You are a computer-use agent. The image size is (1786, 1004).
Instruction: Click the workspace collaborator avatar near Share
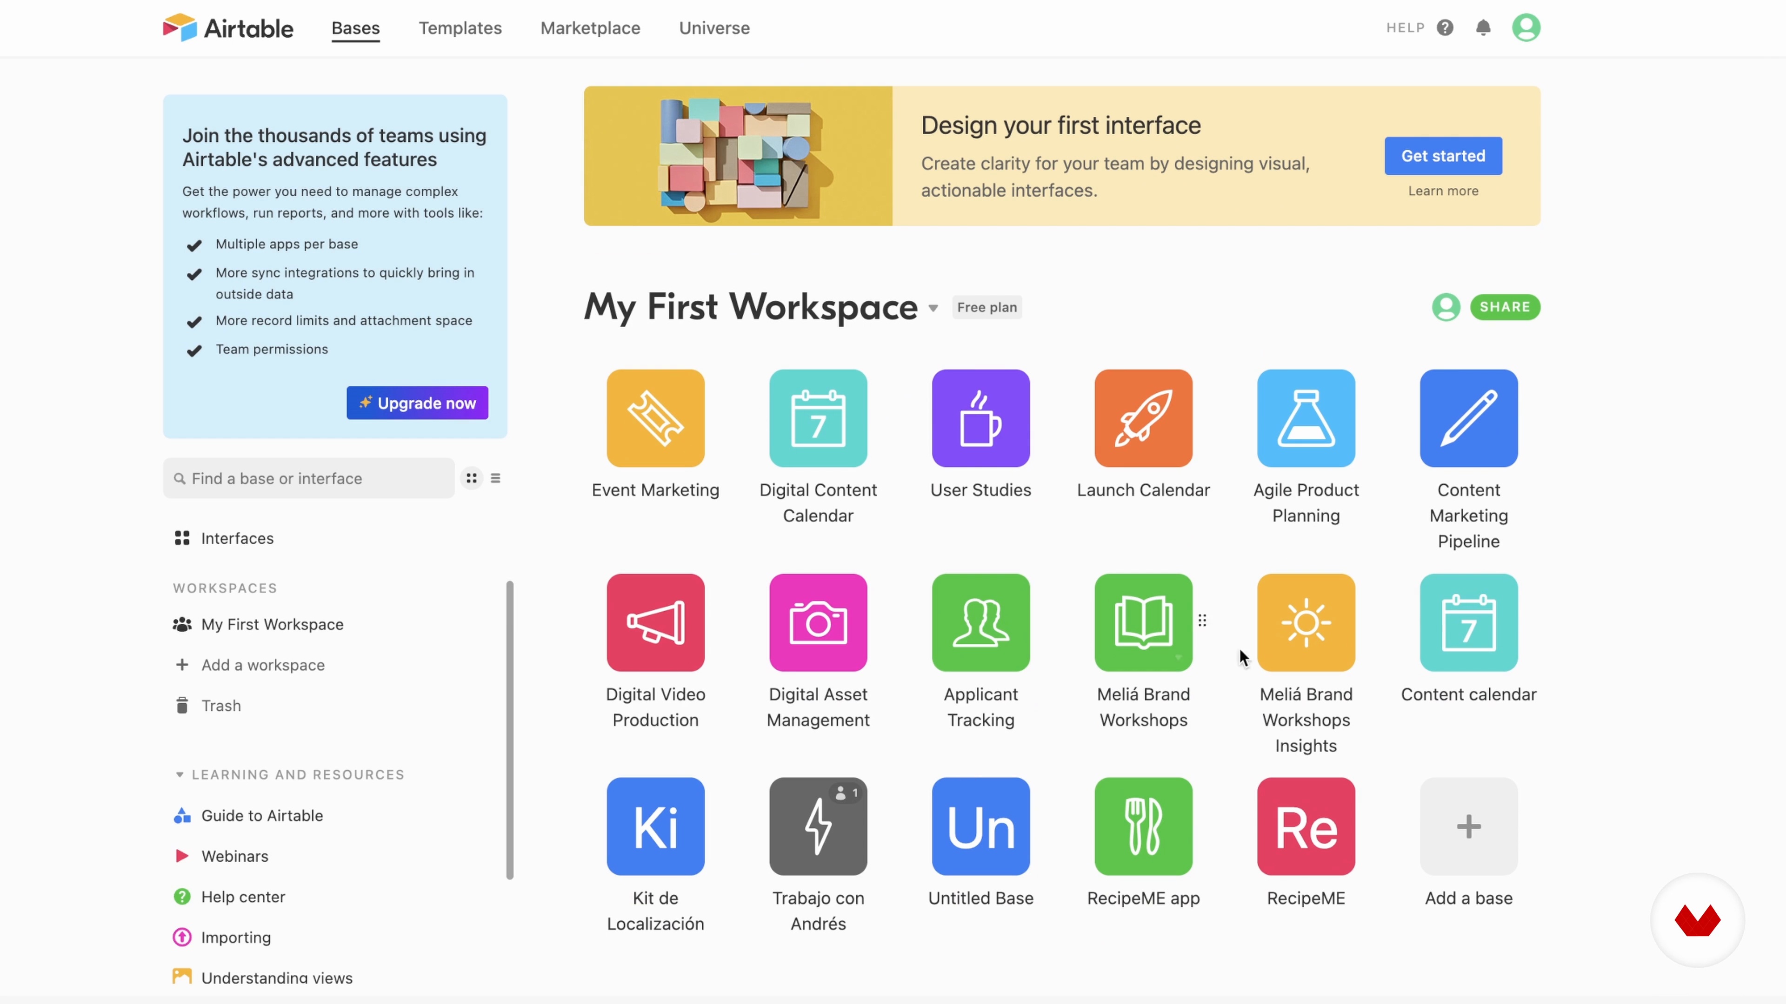pyautogui.click(x=1446, y=307)
